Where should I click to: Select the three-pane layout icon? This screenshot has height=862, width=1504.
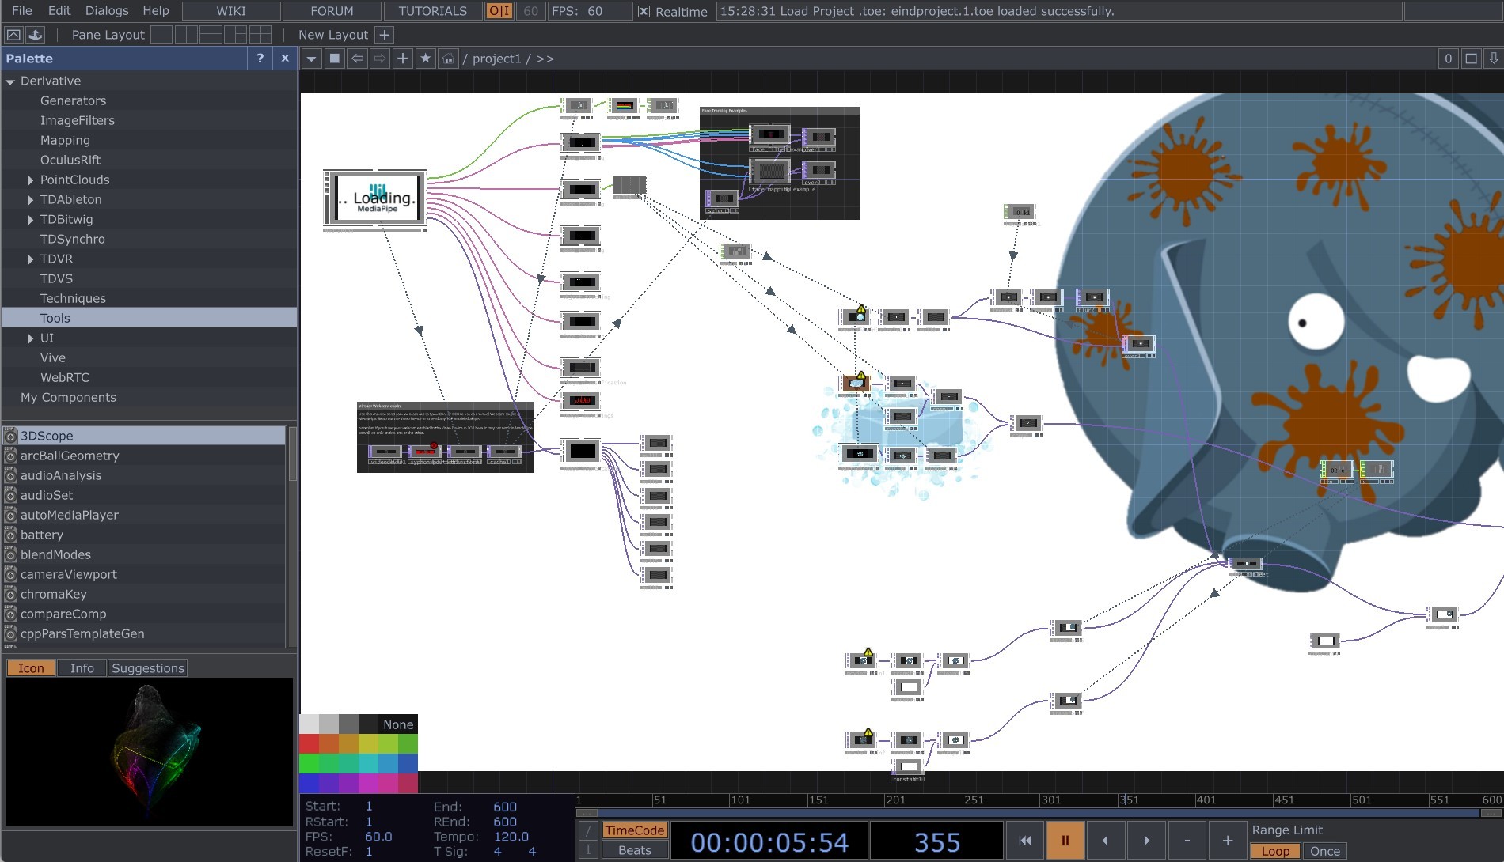[235, 35]
